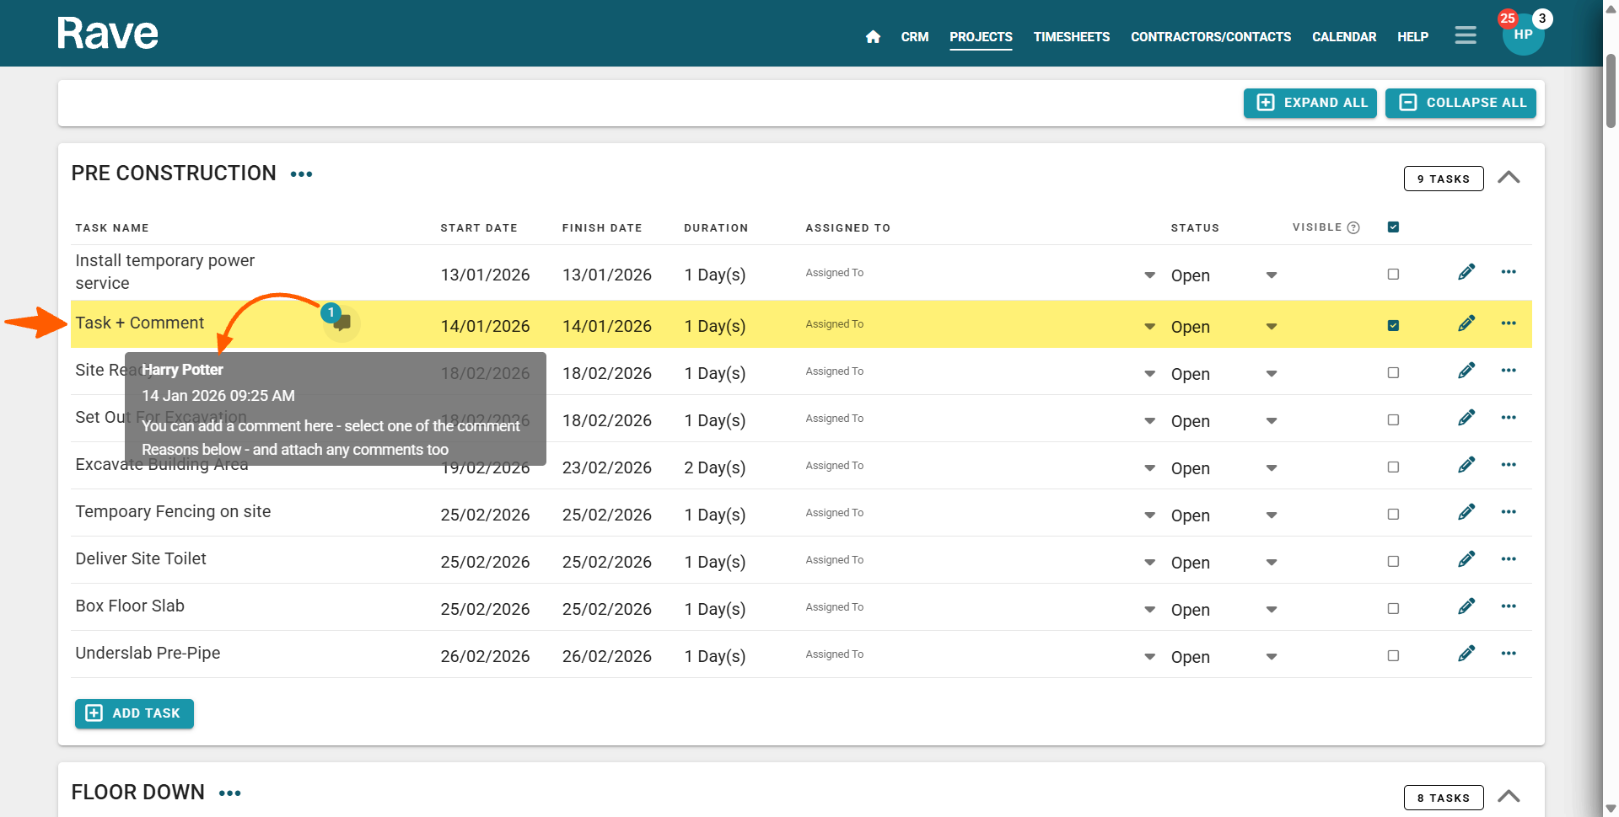Open more options for Underslab Pre-Pipe row

[1509, 654]
